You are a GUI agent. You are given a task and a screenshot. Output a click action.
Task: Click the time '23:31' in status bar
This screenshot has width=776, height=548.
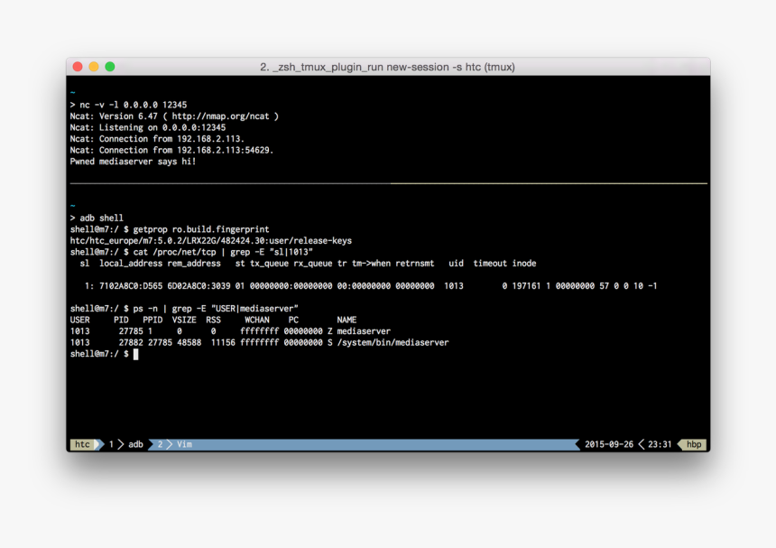[660, 444]
